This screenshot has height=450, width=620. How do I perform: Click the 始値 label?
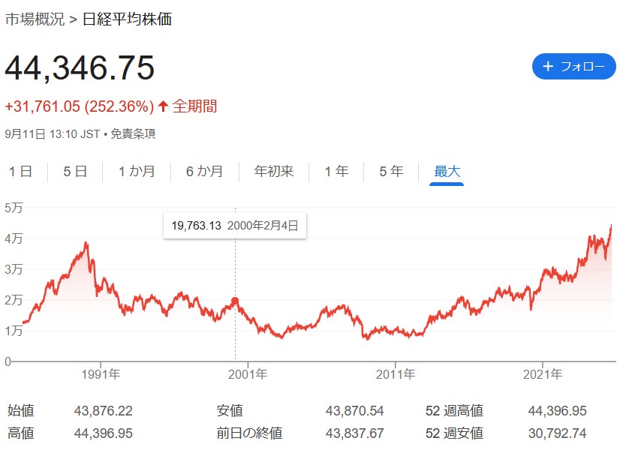pyautogui.click(x=21, y=411)
